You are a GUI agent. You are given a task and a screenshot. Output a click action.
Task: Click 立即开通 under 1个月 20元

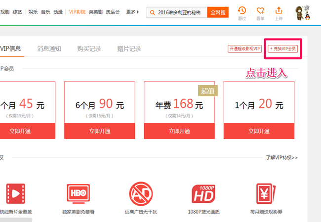(x=259, y=131)
